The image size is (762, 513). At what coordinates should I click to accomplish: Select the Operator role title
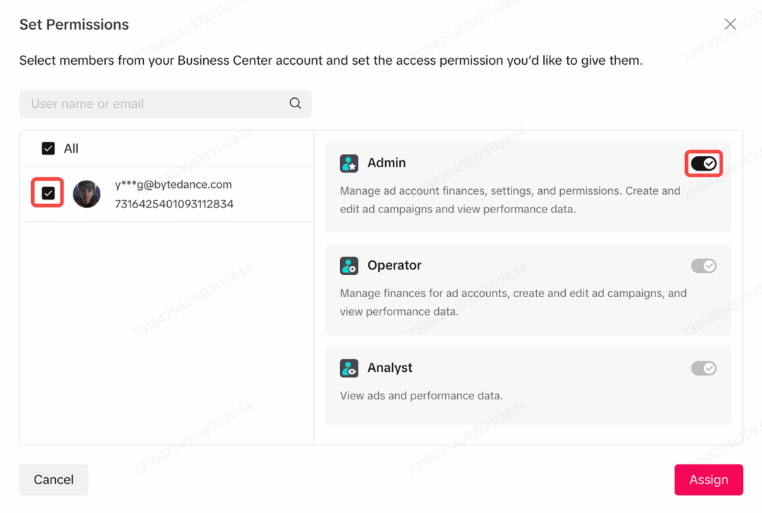(x=394, y=265)
